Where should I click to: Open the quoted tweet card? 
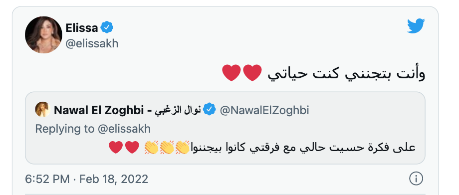click(225, 128)
